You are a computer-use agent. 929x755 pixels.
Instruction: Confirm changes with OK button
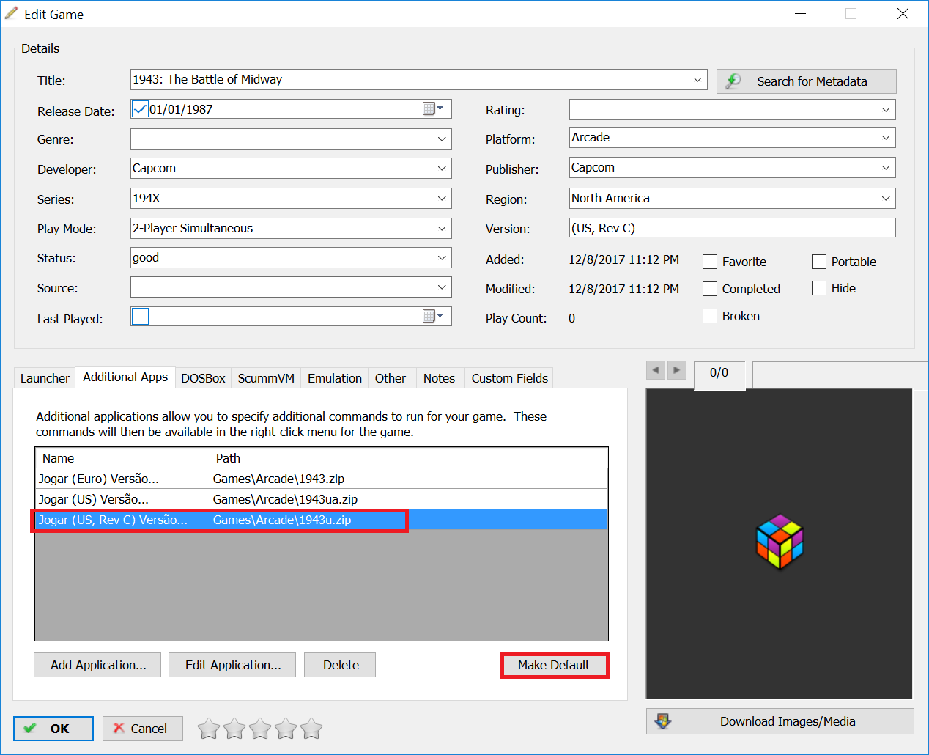point(53,729)
